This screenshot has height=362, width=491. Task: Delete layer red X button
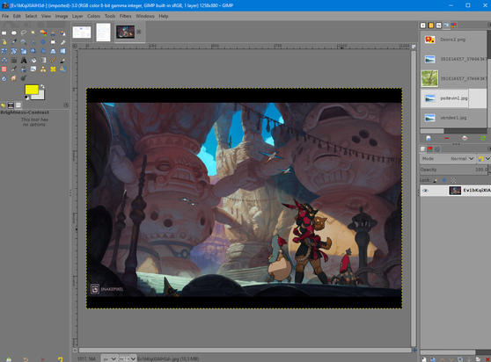click(x=487, y=359)
